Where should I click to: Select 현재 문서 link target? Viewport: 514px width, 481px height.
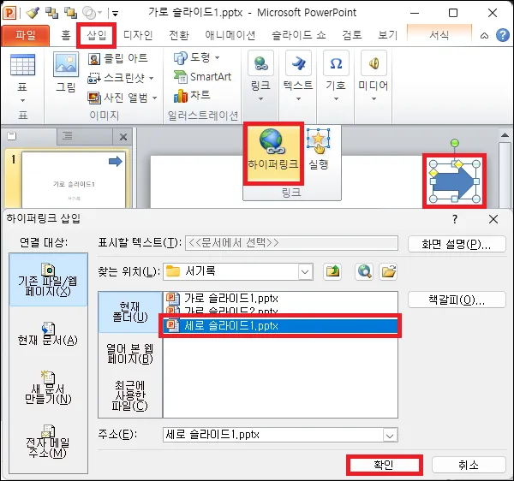click(48, 334)
